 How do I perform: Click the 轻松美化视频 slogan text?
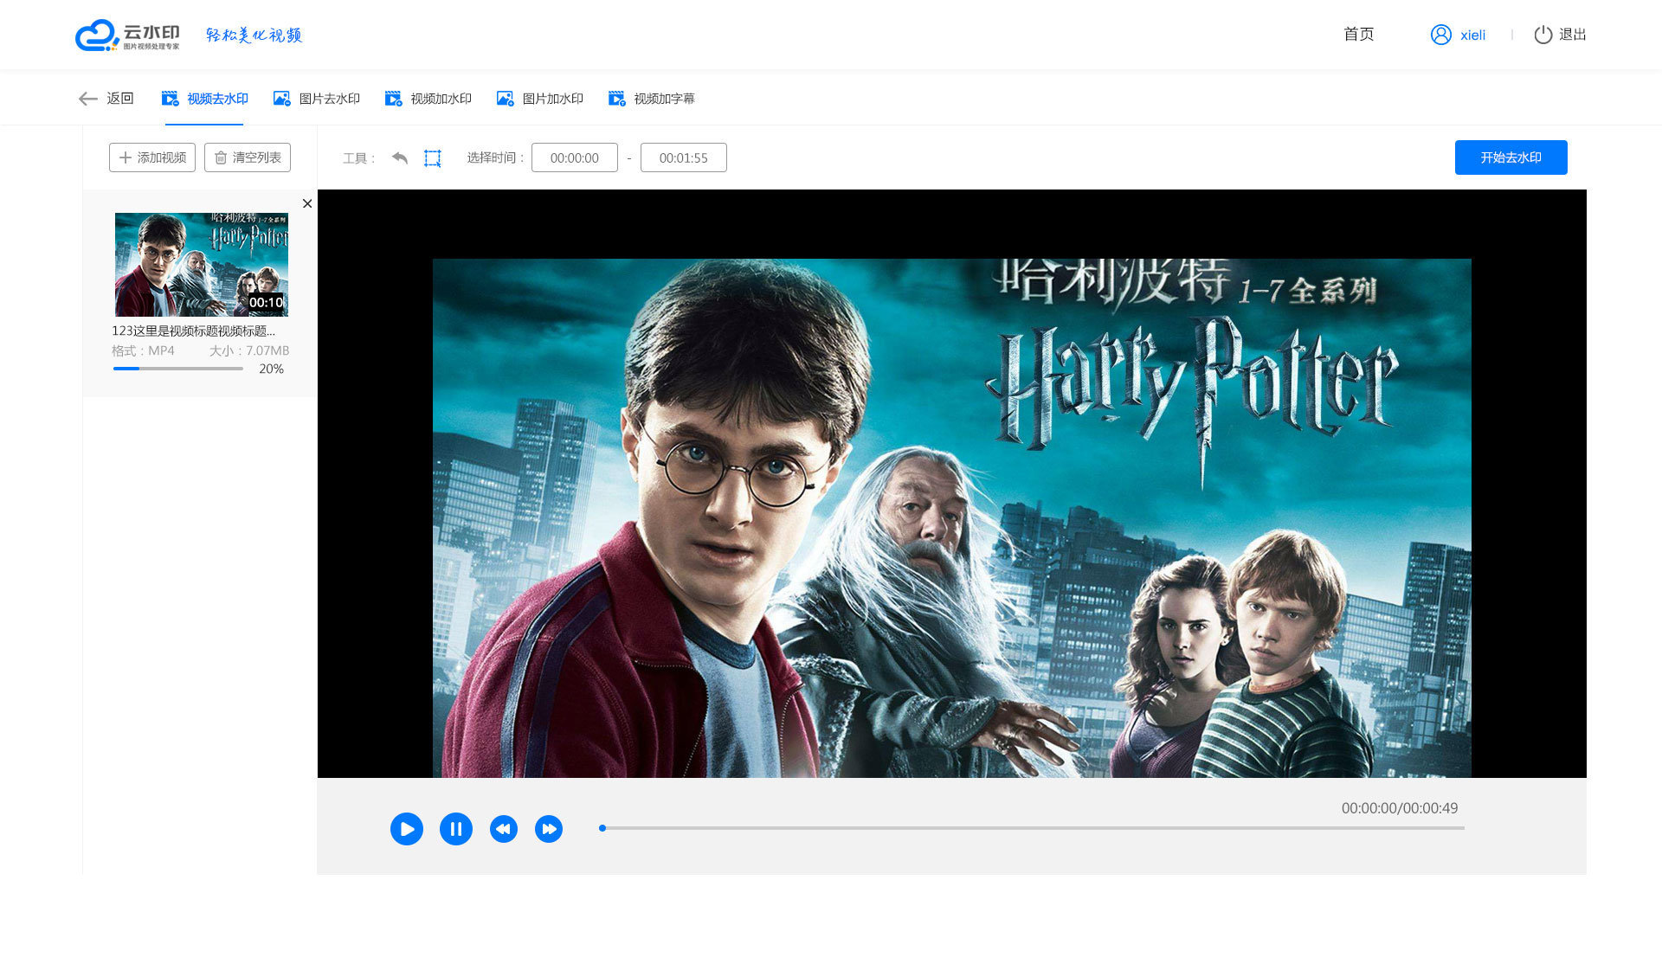pyautogui.click(x=254, y=35)
